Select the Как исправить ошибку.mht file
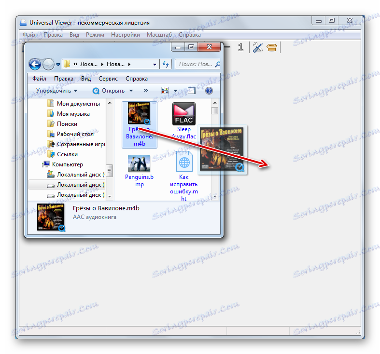Viewport: 380px width, 354px height. (184, 176)
